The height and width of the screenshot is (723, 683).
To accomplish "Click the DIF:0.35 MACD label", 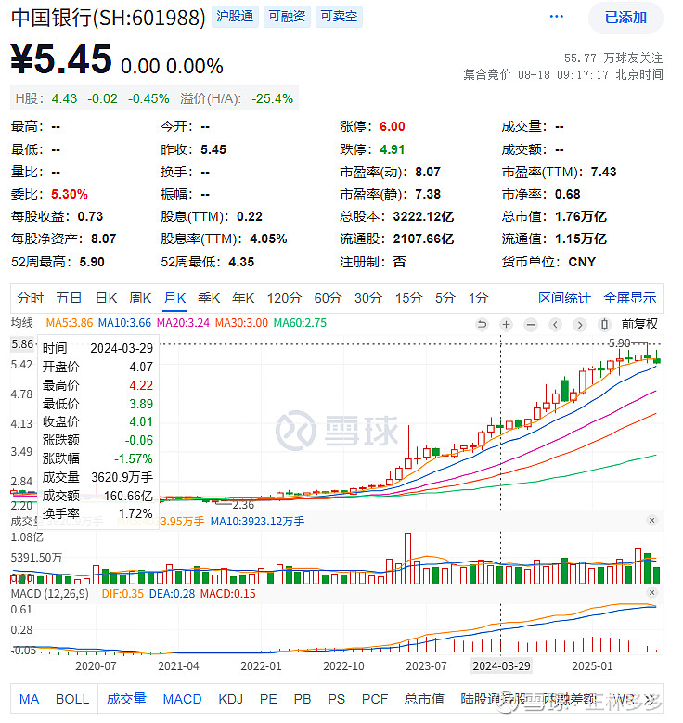I will pyautogui.click(x=122, y=594).
